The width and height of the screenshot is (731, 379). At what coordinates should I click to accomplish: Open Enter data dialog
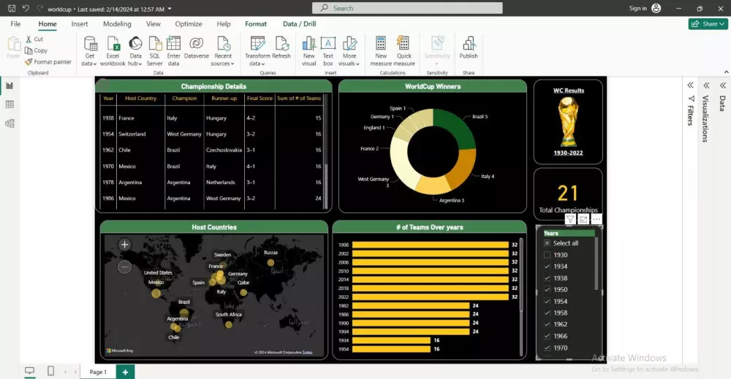pos(173,51)
